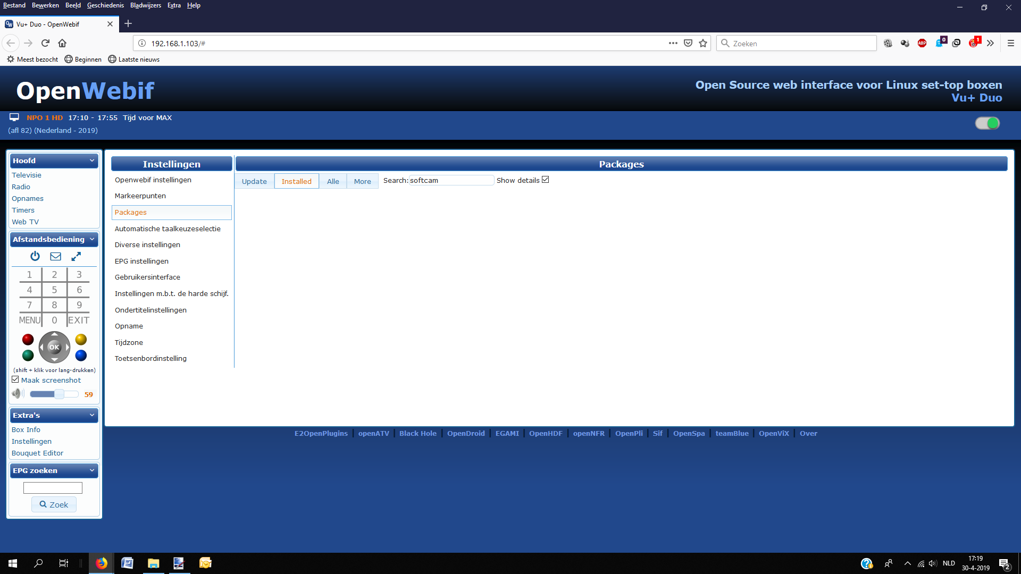Open new browser tab
The image size is (1021, 574).
[x=128, y=23]
